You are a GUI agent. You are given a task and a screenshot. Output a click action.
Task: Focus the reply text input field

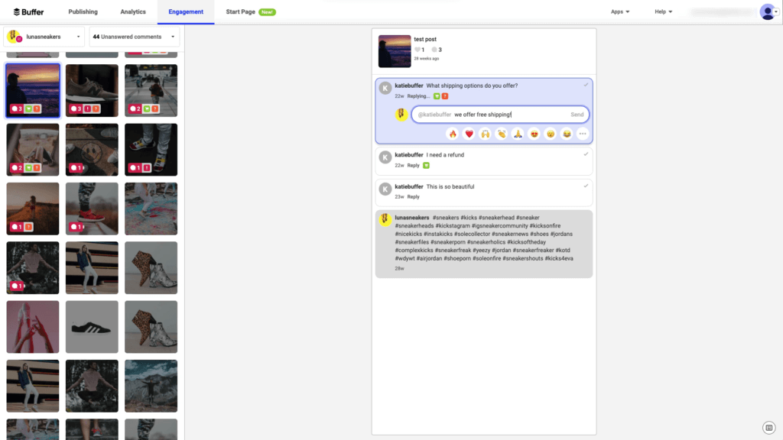500,115
